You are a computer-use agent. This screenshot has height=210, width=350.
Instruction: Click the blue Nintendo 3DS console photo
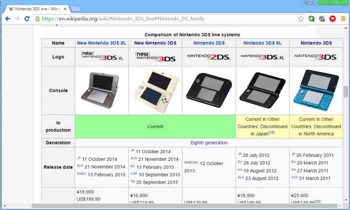(316, 91)
